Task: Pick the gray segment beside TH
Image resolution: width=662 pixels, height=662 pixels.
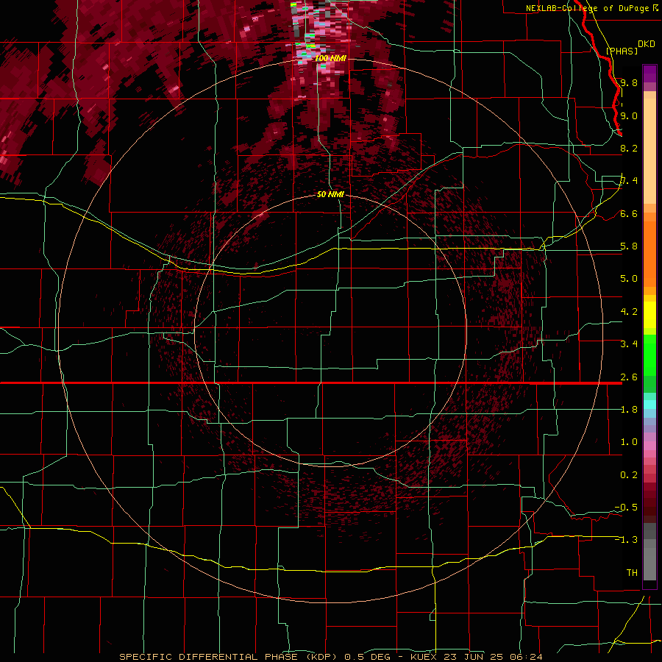Action: point(649,566)
